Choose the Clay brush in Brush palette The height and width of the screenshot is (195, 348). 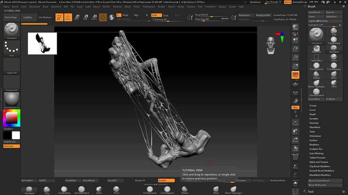334,32
